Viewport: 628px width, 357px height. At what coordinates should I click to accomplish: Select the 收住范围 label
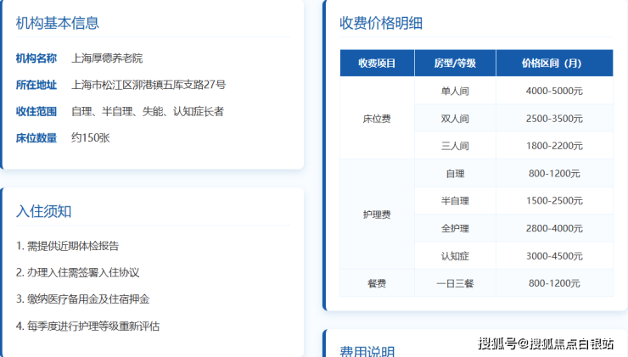coord(36,111)
